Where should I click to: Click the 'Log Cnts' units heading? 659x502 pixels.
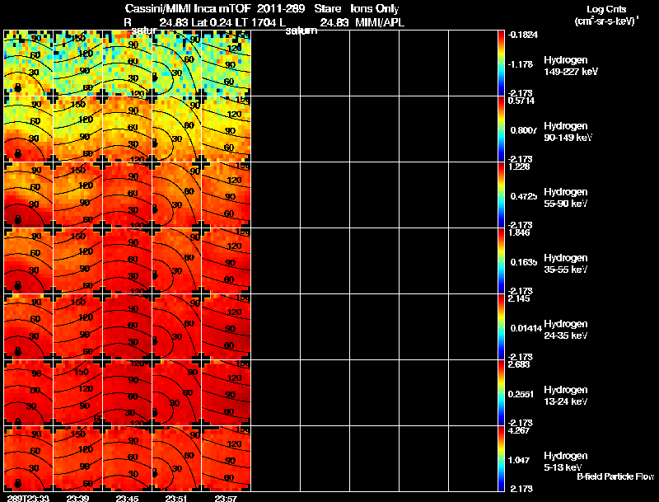point(606,9)
